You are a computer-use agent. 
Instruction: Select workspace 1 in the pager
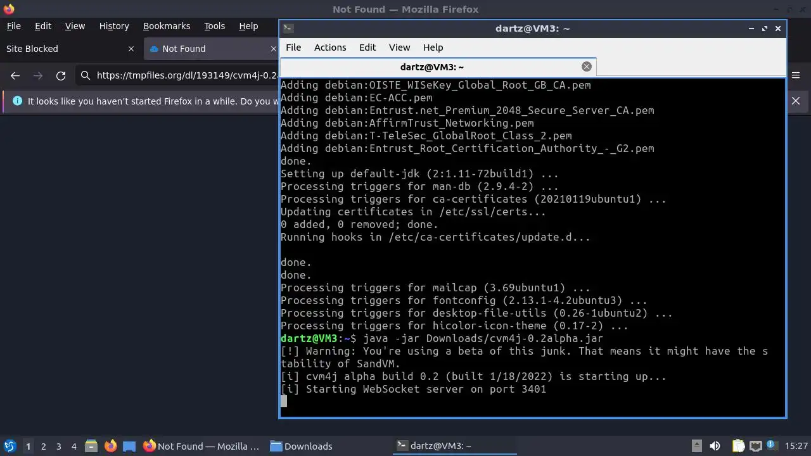[x=28, y=446]
